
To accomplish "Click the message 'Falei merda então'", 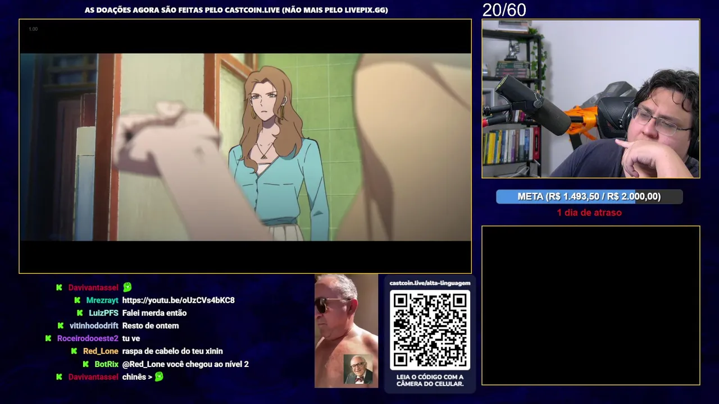I will [154, 313].
